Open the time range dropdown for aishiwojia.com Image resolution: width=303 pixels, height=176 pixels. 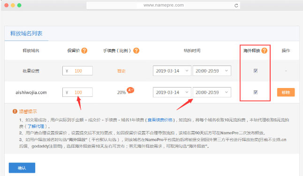(212, 92)
